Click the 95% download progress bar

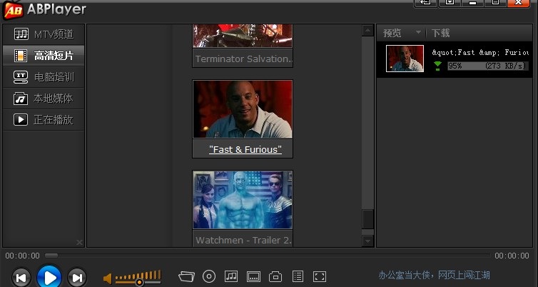[x=488, y=66]
